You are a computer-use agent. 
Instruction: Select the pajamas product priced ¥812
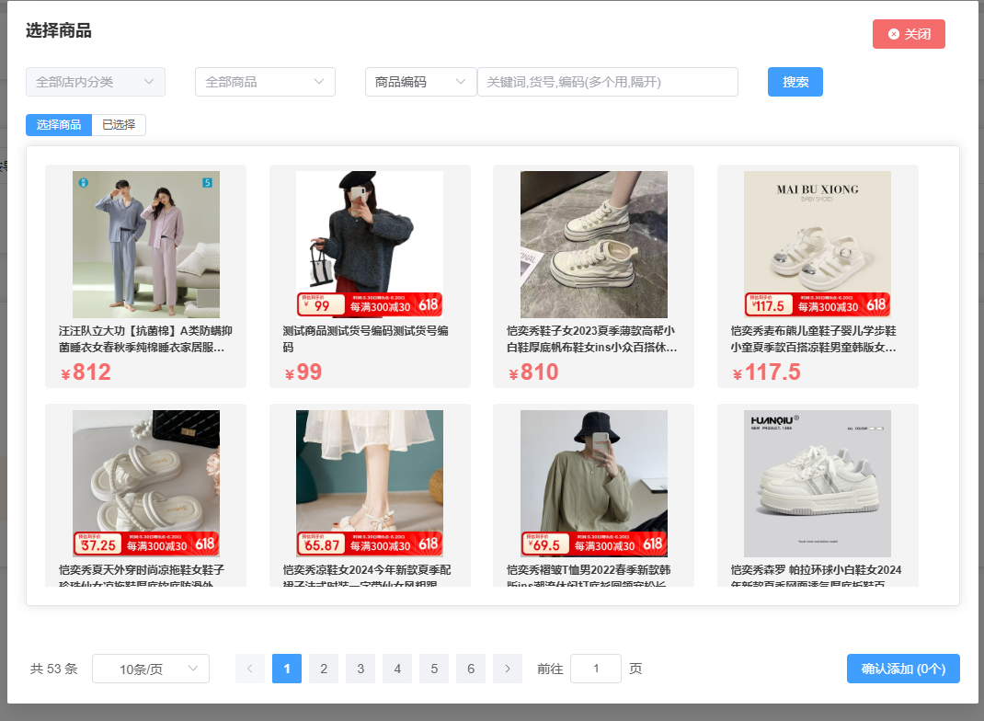click(x=146, y=245)
